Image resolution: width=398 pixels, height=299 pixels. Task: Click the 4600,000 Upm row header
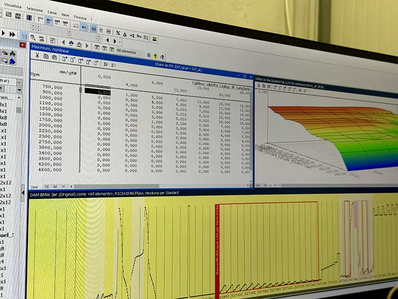50,169
